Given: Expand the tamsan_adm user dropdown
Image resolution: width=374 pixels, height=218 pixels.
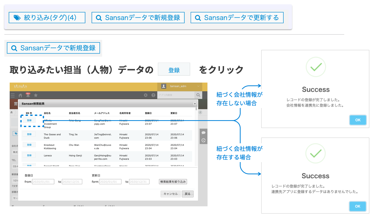Looking at the screenshot, I should click(198, 86).
